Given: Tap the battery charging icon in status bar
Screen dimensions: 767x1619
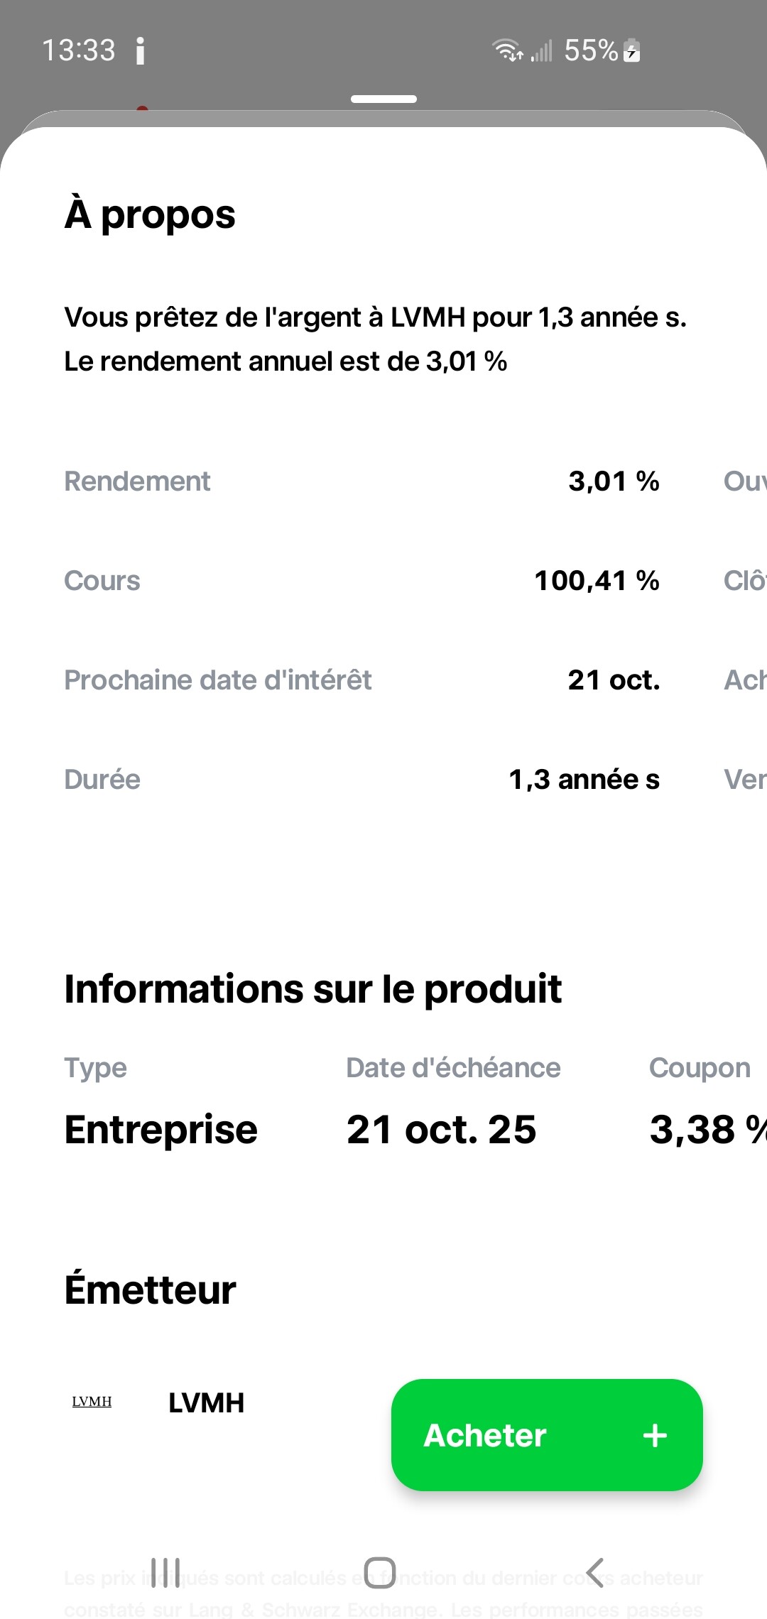Looking at the screenshot, I should [x=631, y=51].
